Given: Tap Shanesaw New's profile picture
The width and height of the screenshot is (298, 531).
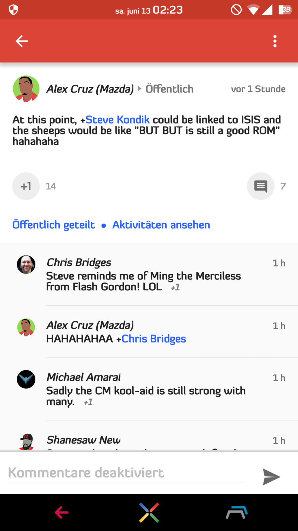Looking at the screenshot, I should pyautogui.click(x=26, y=442).
